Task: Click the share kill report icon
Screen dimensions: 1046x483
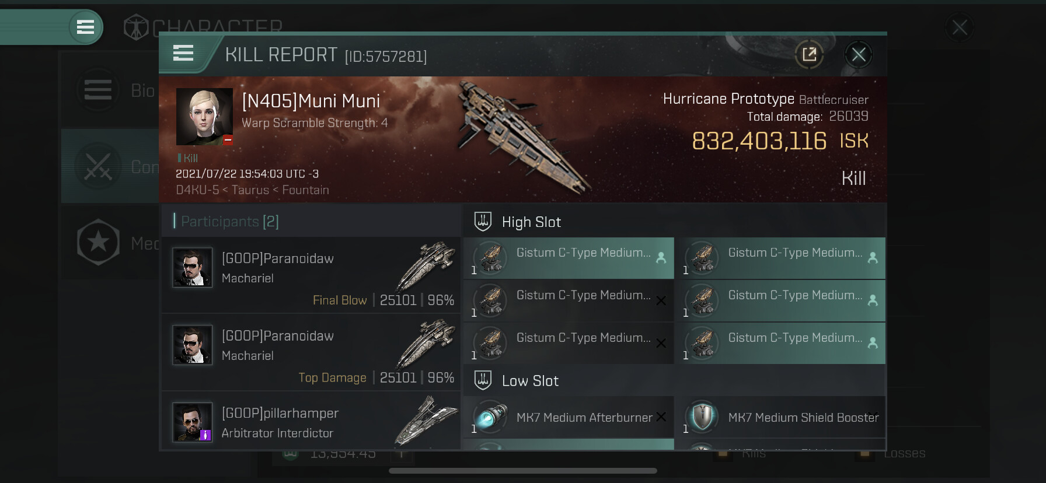Action: [809, 55]
